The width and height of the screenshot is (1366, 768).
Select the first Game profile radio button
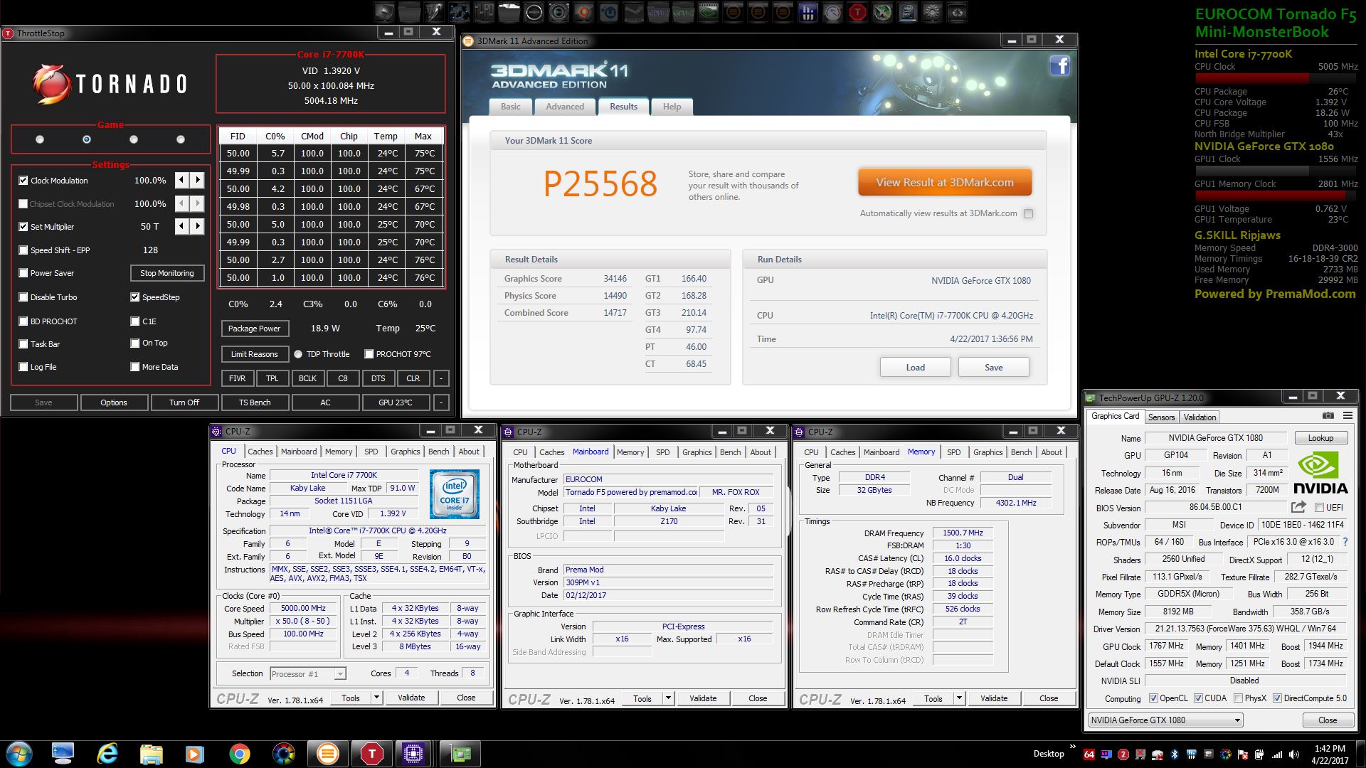[40, 139]
